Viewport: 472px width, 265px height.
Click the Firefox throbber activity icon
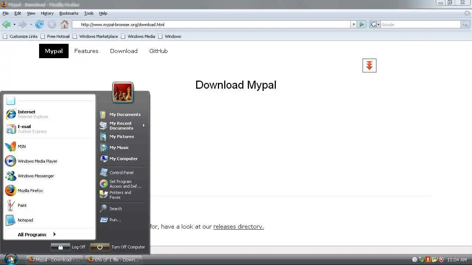[x=467, y=13]
